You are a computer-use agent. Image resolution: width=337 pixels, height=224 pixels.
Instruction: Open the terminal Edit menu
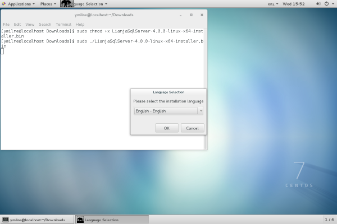(17, 25)
